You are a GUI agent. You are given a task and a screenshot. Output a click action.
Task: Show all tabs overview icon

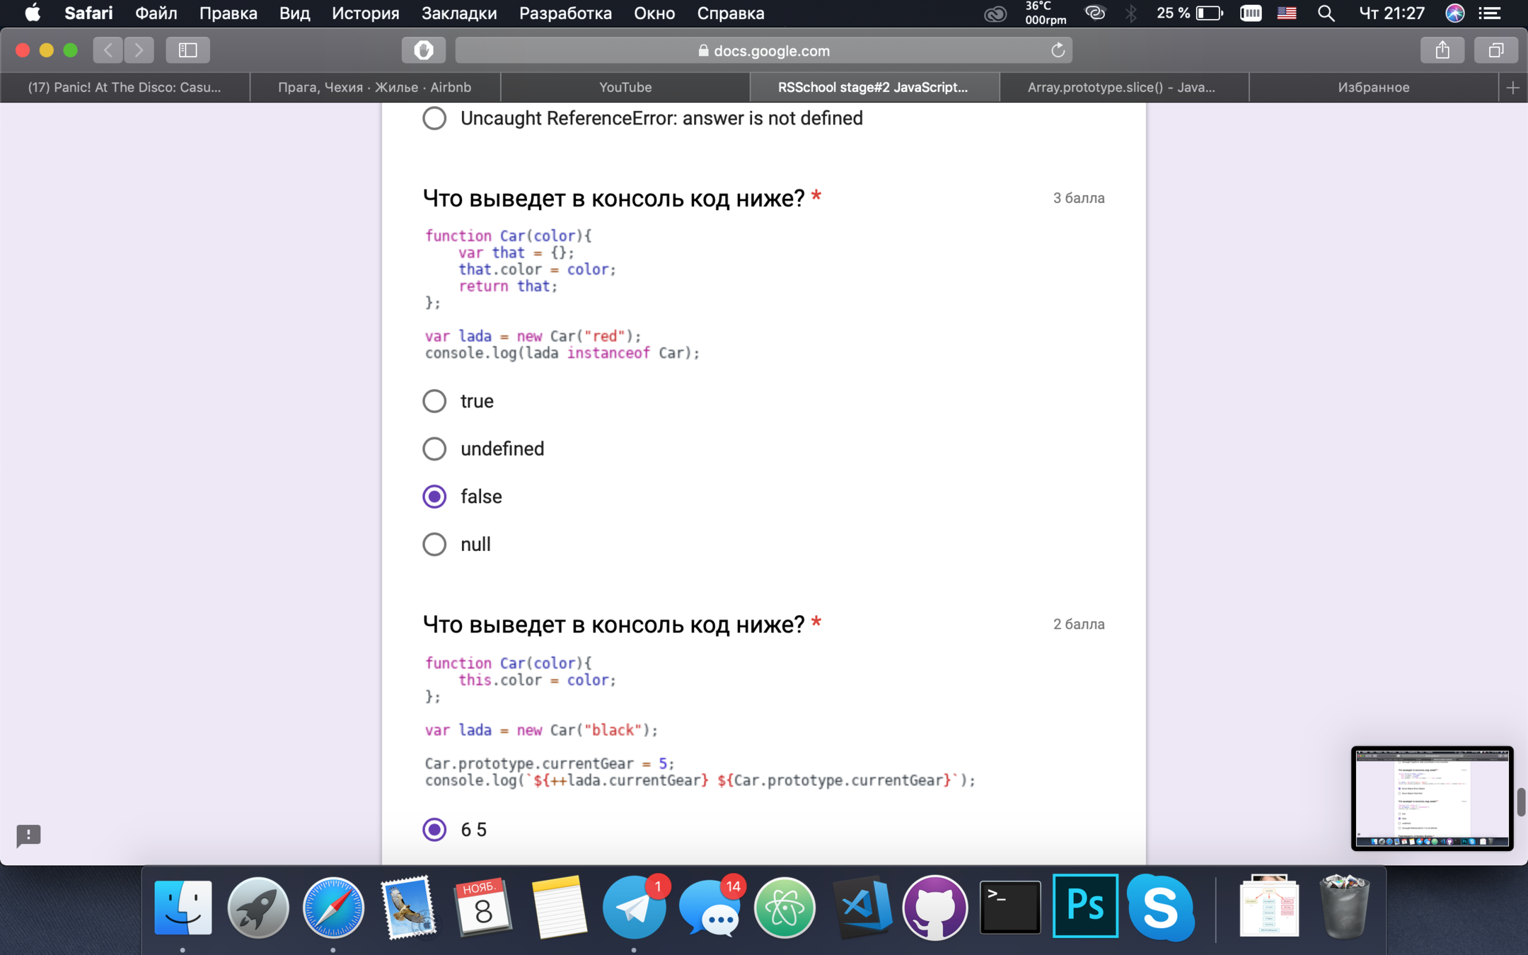tap(1495, 50)
